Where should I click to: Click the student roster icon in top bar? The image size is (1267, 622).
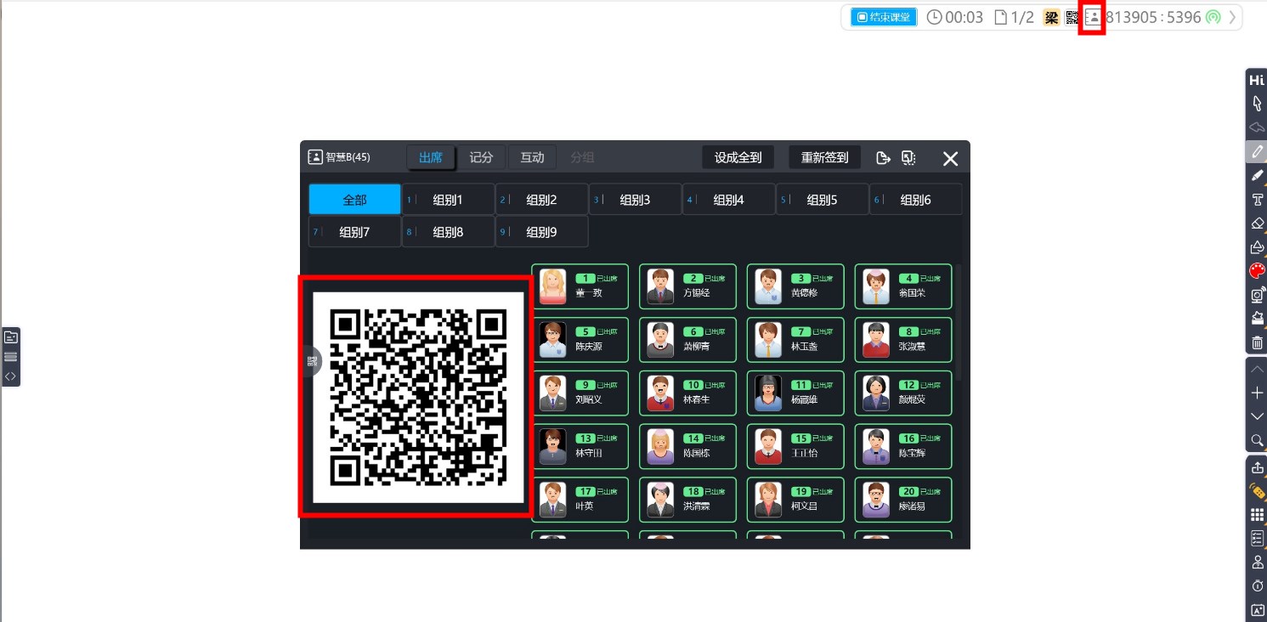click(1092, 17)
